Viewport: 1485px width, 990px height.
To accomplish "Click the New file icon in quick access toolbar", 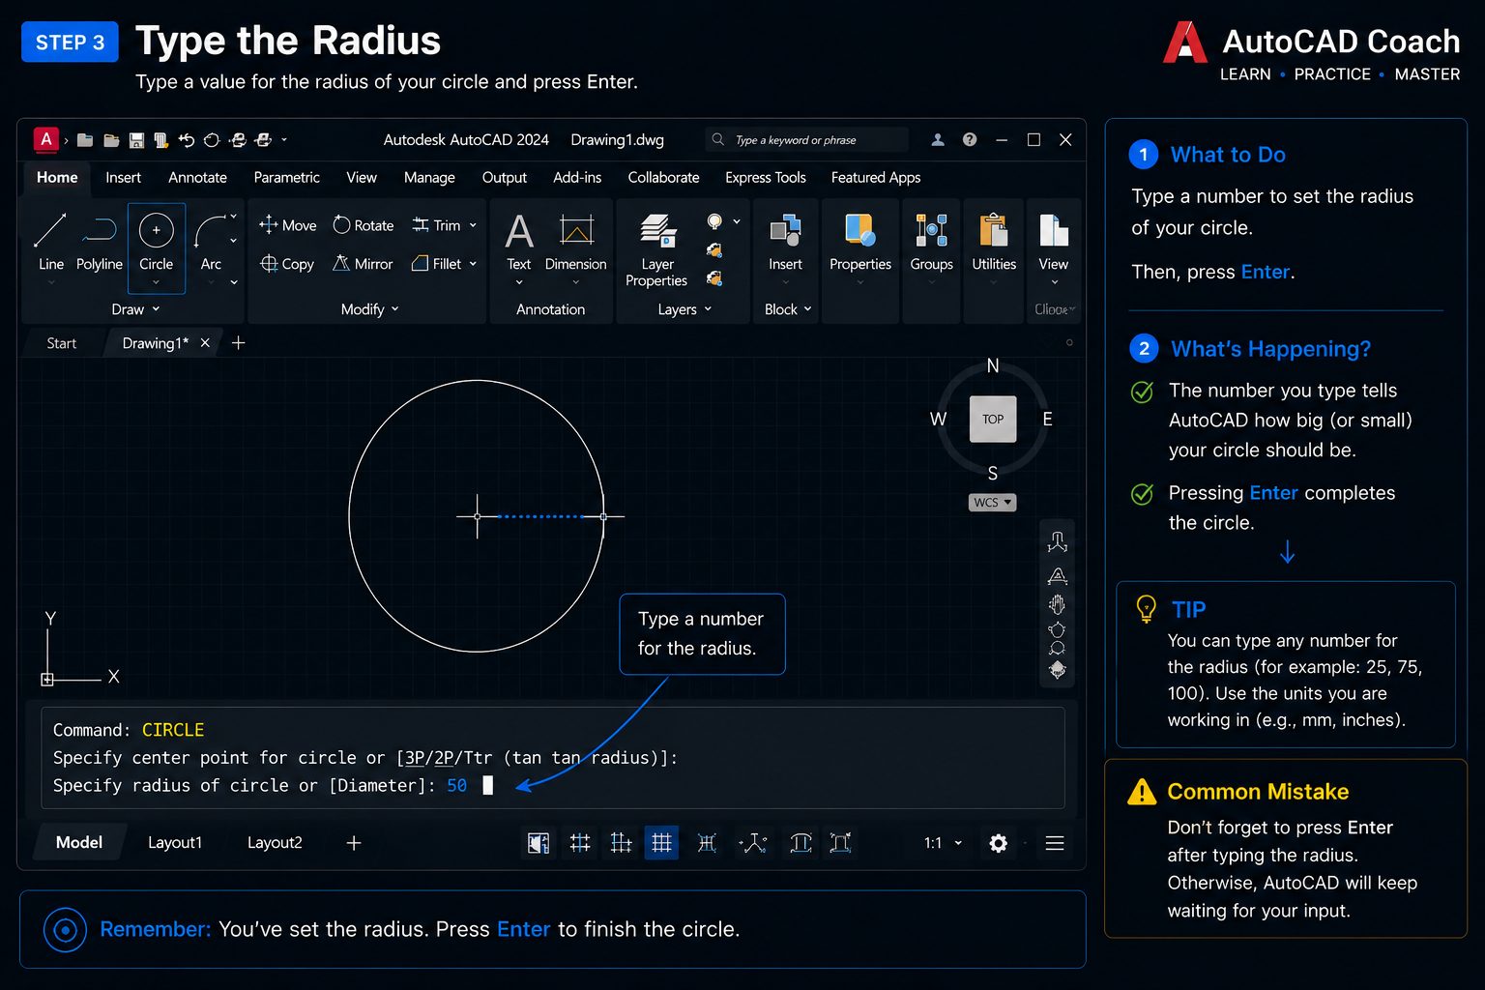I will pos(85,140).
